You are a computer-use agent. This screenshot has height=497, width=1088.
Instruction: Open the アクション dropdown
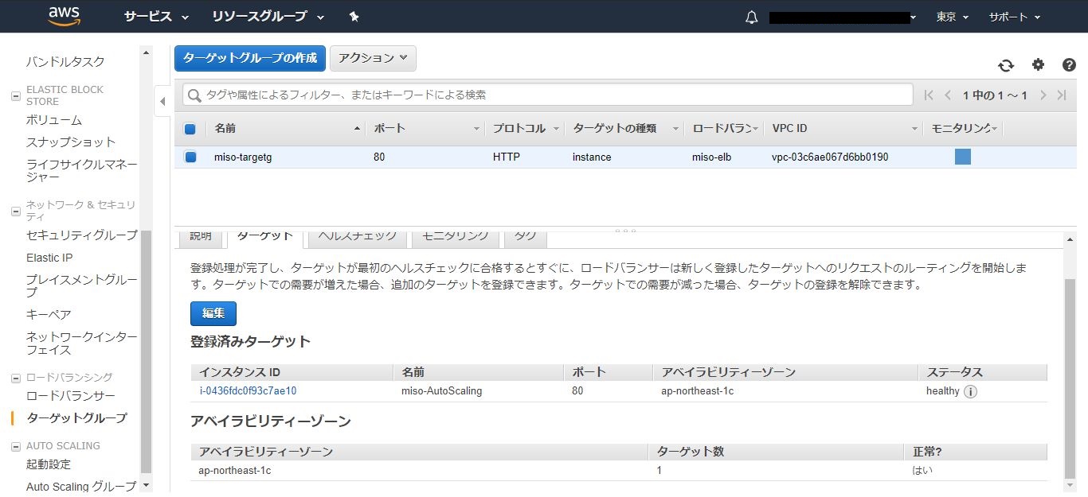[x=372, y=58]
